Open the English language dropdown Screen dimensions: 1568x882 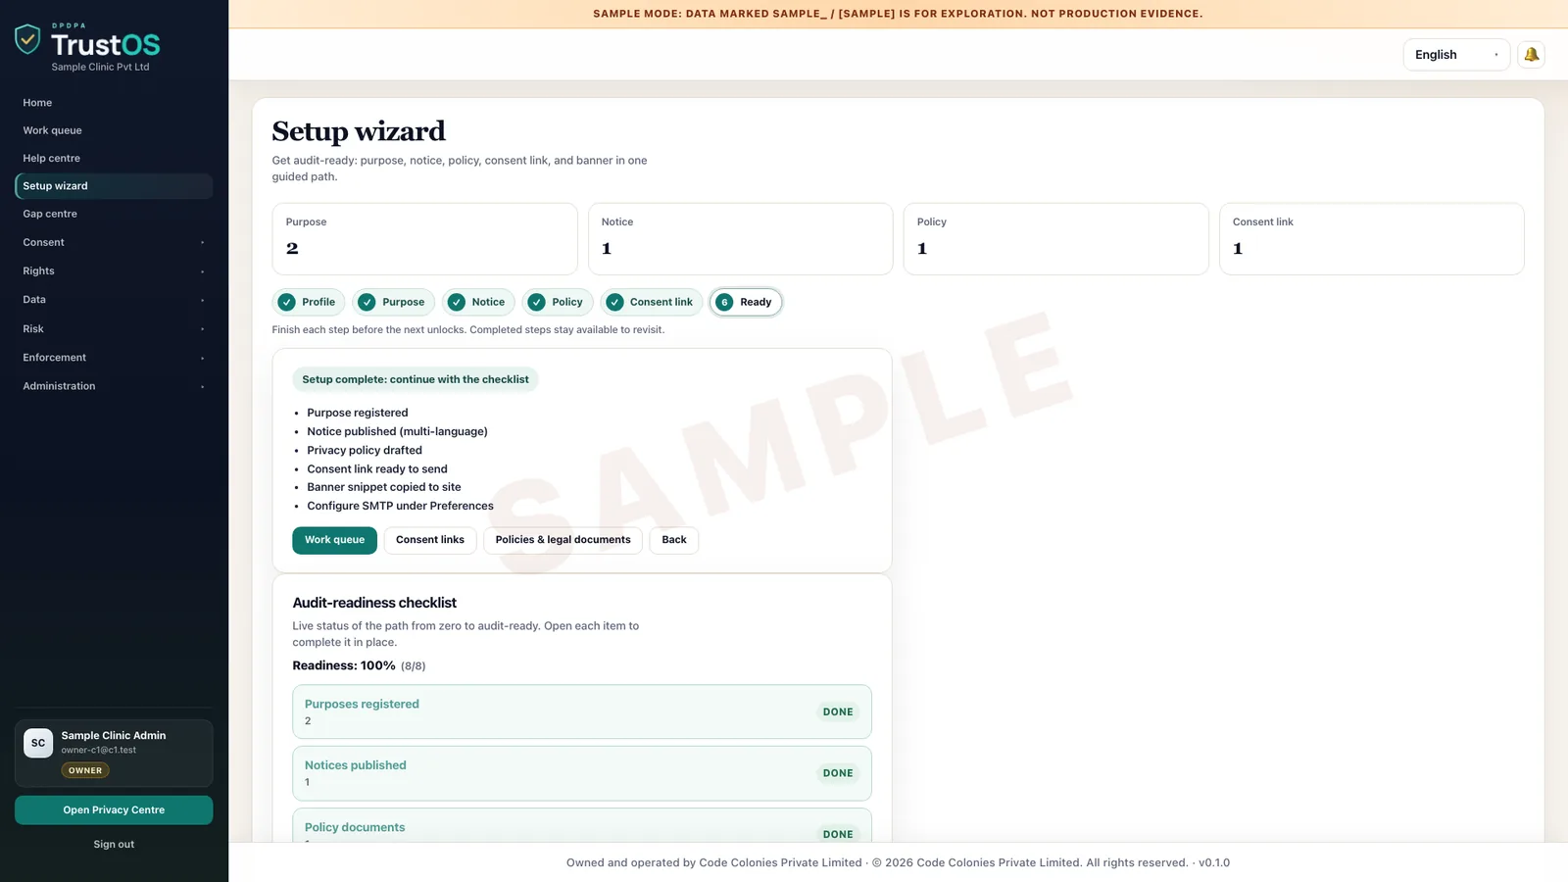pos(1456,55)
